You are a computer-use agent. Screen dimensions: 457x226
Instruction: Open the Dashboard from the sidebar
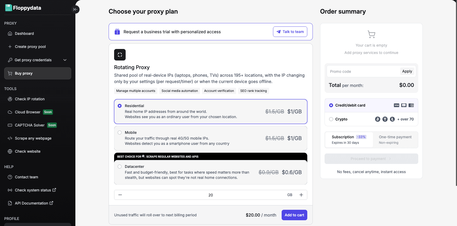[x=24, y=34]
